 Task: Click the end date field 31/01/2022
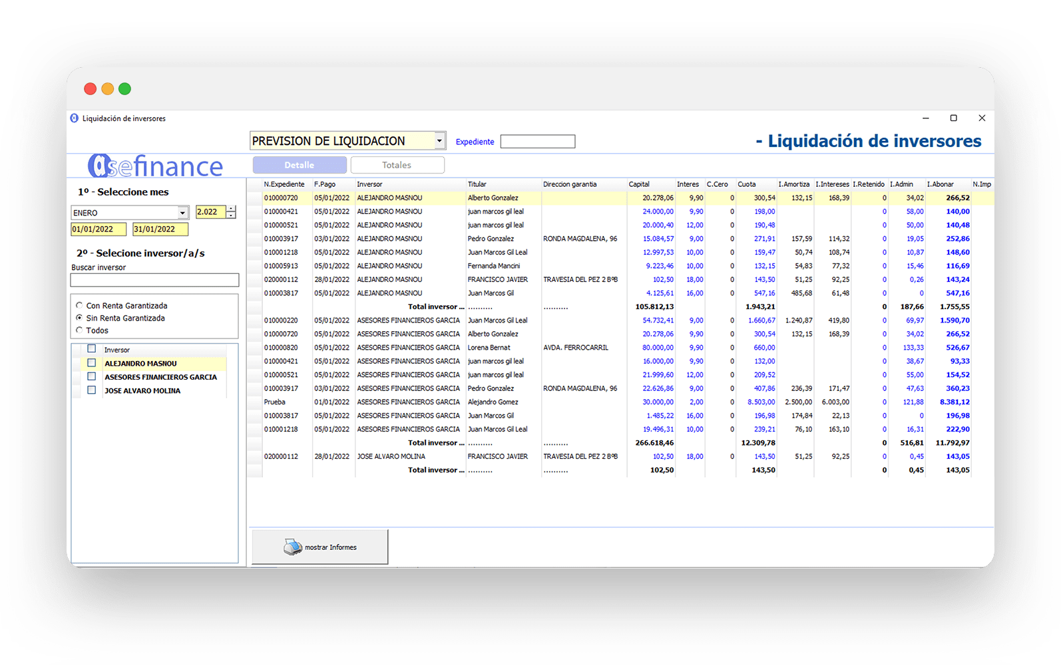160,229
